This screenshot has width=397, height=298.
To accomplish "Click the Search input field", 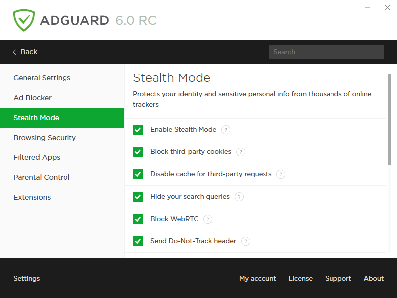I will pyautogui.click(x=327, y=52).
